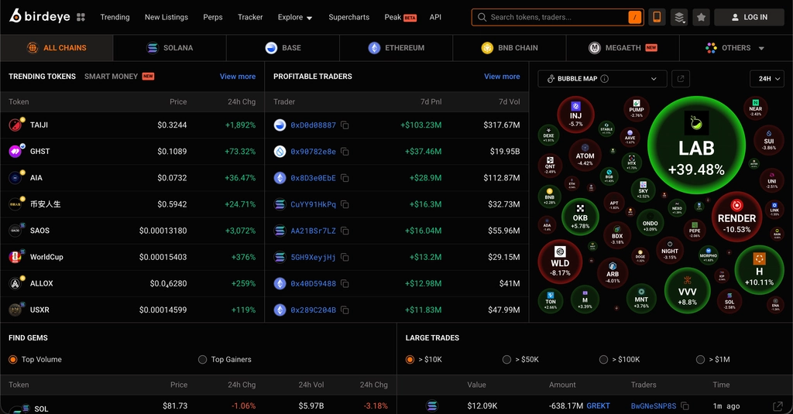Click the Bubble Map info icon
The width and height of the screenshot is (793, 414).
604,79
